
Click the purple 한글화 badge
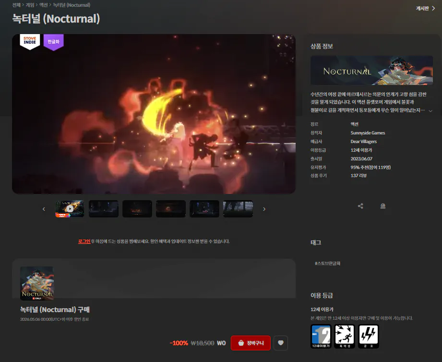(x=54, y=42)
